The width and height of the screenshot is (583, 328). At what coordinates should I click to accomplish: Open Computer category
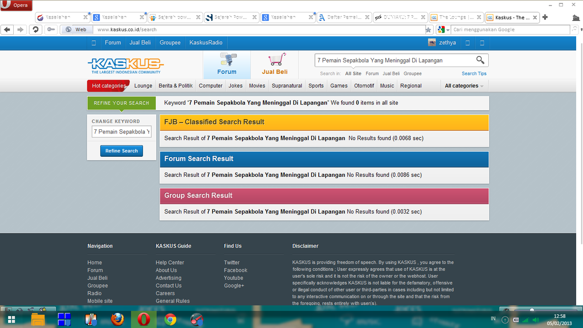point(210,86)
